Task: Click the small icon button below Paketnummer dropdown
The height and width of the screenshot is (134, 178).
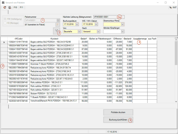Action: pyautogui.click(x=57, y=25)
